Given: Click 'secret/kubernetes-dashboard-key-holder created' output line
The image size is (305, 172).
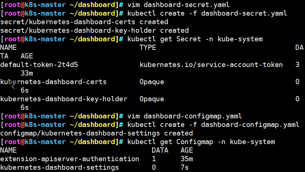Looking at the screenshot, I should (x=94, y=30).
